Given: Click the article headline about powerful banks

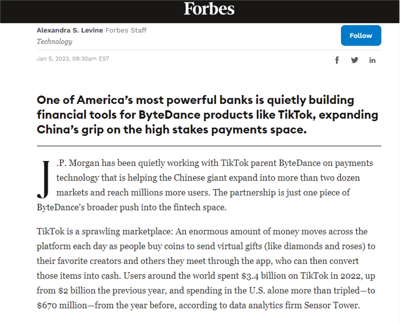Looking at the screenshot, I should [x=207, y=115].
